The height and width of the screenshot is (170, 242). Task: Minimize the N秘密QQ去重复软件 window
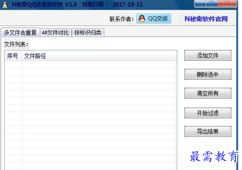point(200,3)
